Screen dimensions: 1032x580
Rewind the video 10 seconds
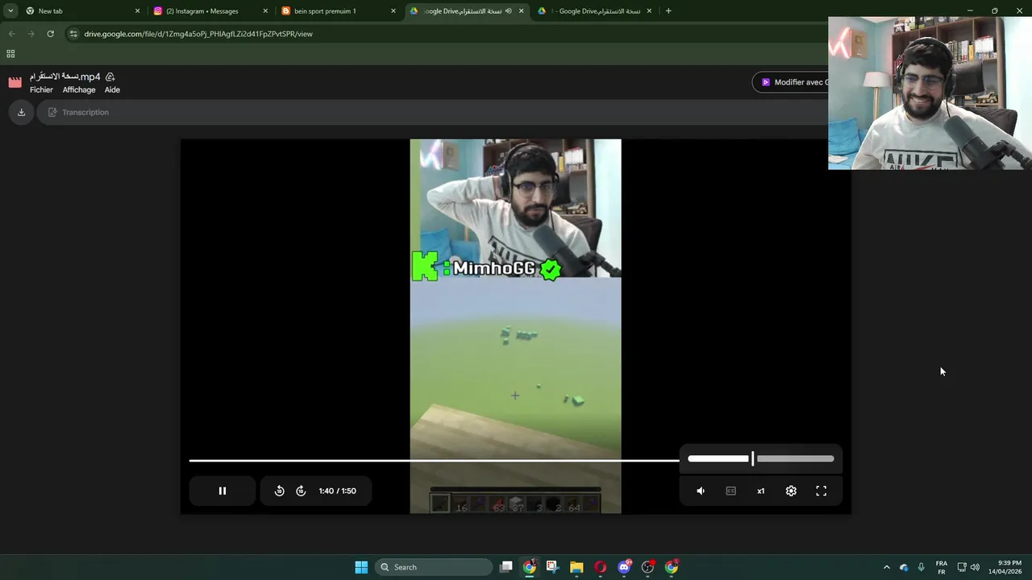pos(279,491)
